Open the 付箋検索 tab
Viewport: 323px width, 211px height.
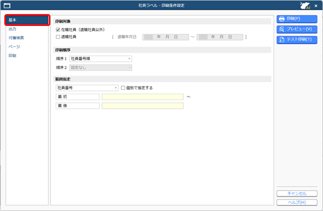point(16,38)
